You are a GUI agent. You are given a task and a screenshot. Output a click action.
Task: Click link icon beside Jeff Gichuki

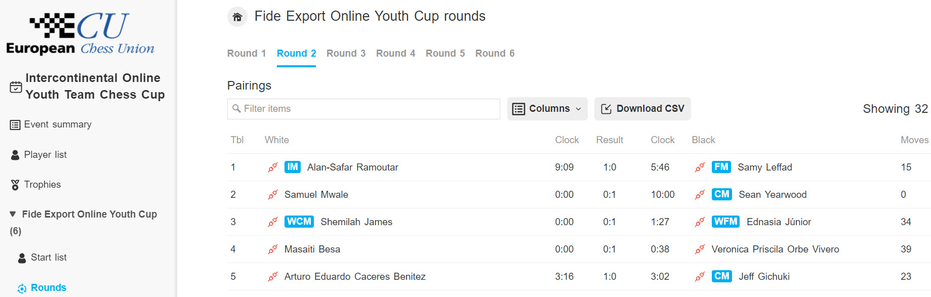pyautogui.click(x=700, y=277)
